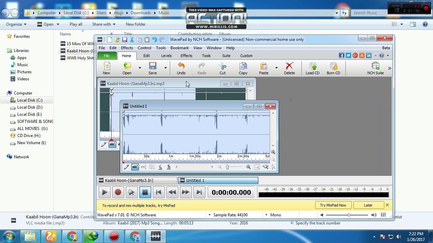433x243 pixels.
Task: Click the New file ribbon icon
Action: coord(106,66)
